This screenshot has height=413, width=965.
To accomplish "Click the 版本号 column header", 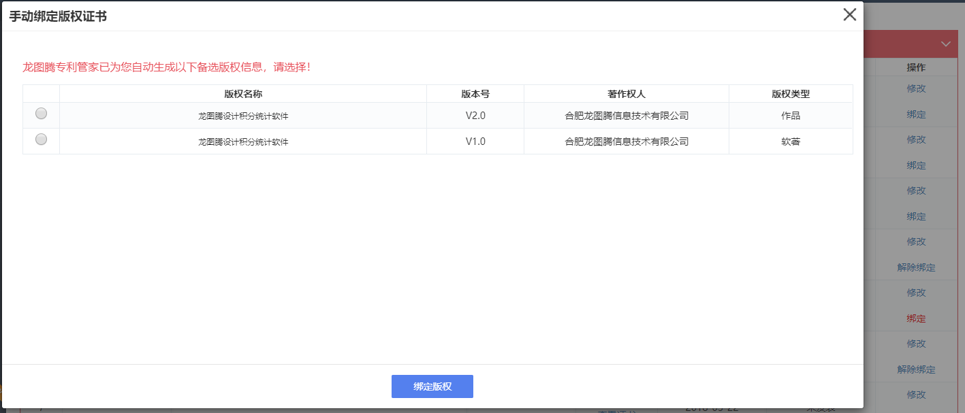I will coord(475,94).
